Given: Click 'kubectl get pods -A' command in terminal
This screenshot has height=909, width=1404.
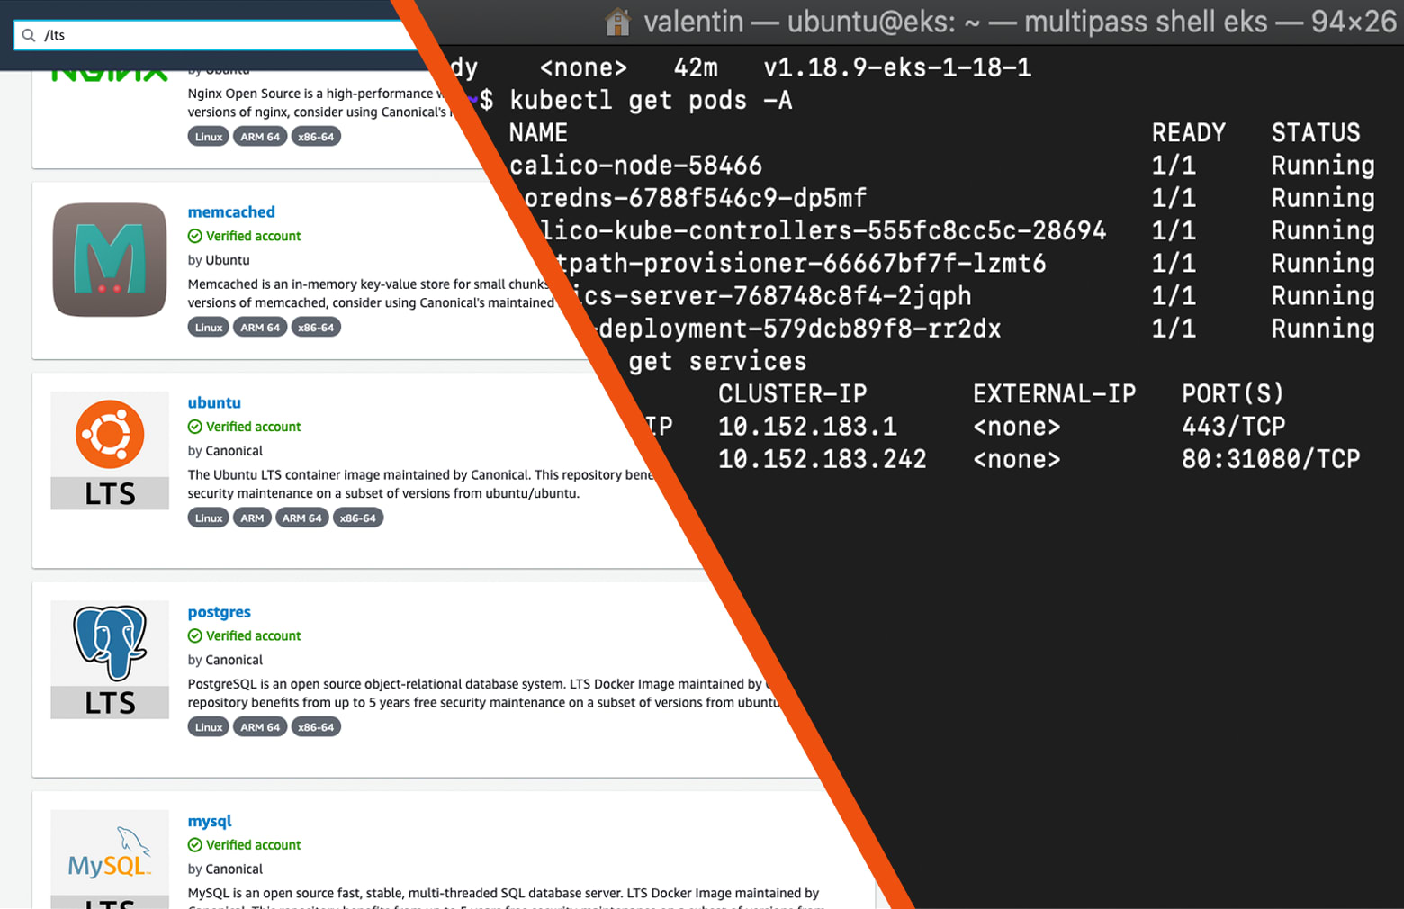Looking at the screenshot, I should tap(651, 100).
